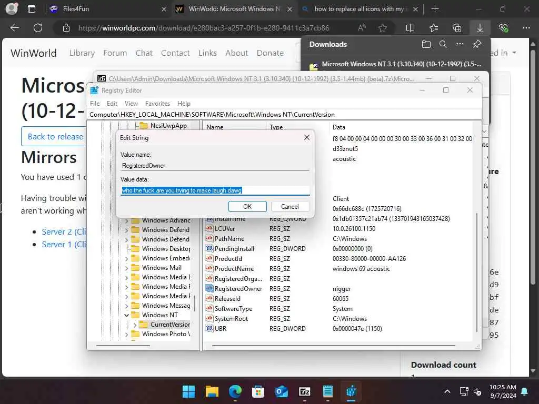Close Edit String dialog with X
The width and height of the screenshot is (539, 404).
(x=307, y=137)
